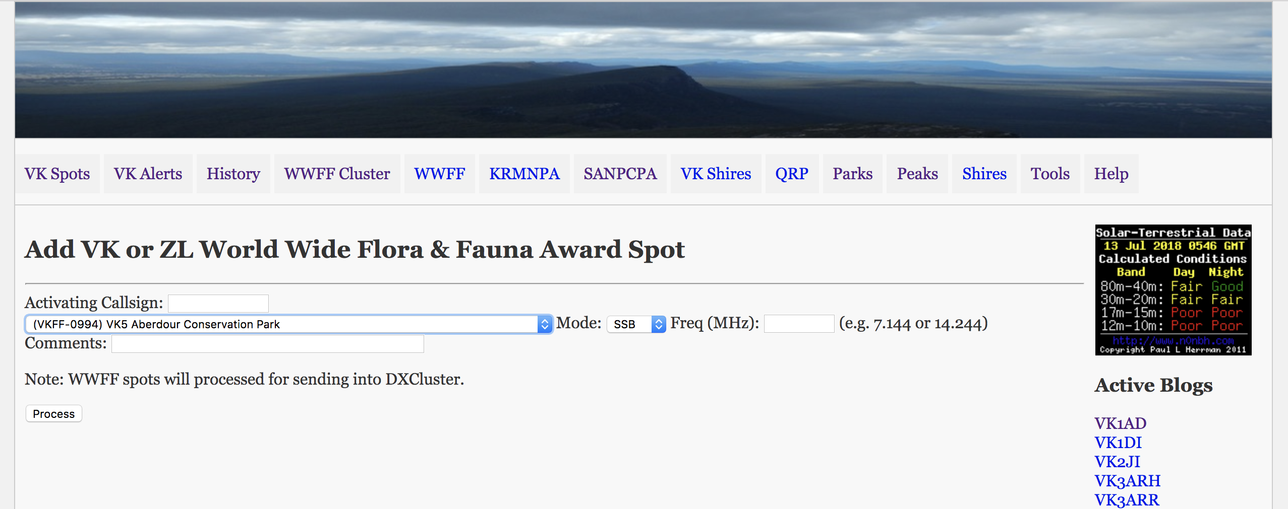
Task: Open the QRP menu item
Action: coord(792,174)
